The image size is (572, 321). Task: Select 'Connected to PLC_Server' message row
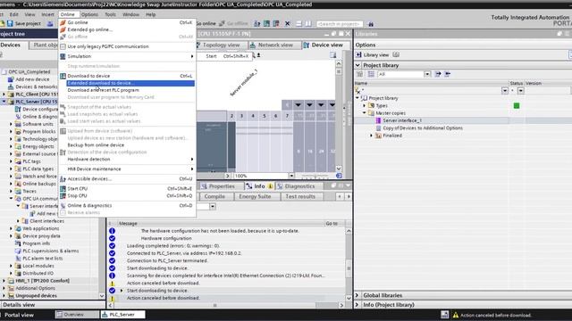click(x=183, y=253)
